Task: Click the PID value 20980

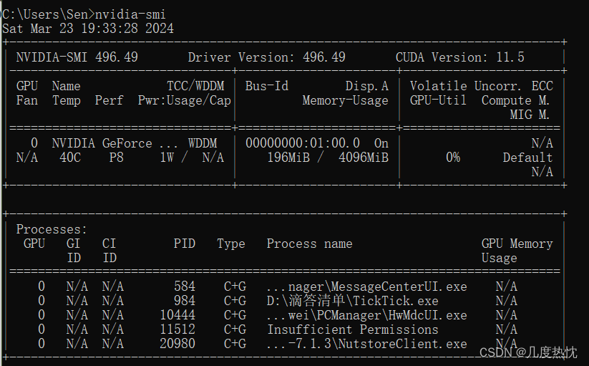Action: (177, 344)
